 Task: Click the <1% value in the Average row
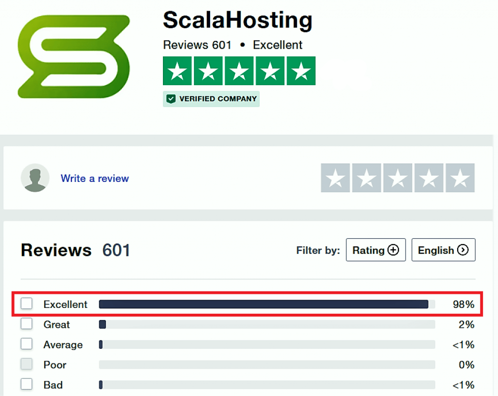463,344
